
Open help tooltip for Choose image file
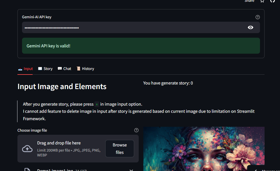136,130
